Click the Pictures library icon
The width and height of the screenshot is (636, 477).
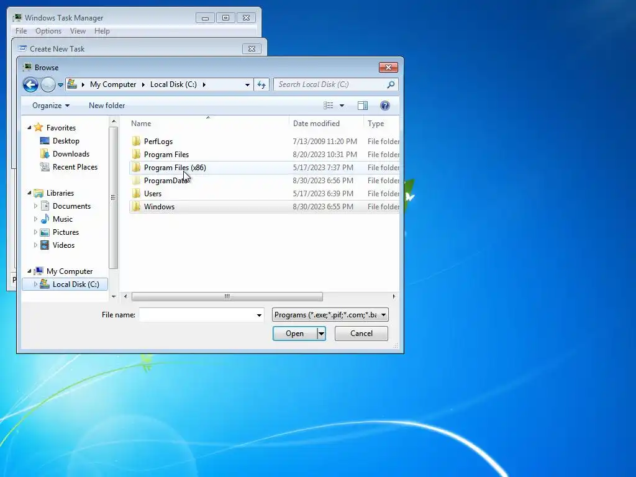45,232
